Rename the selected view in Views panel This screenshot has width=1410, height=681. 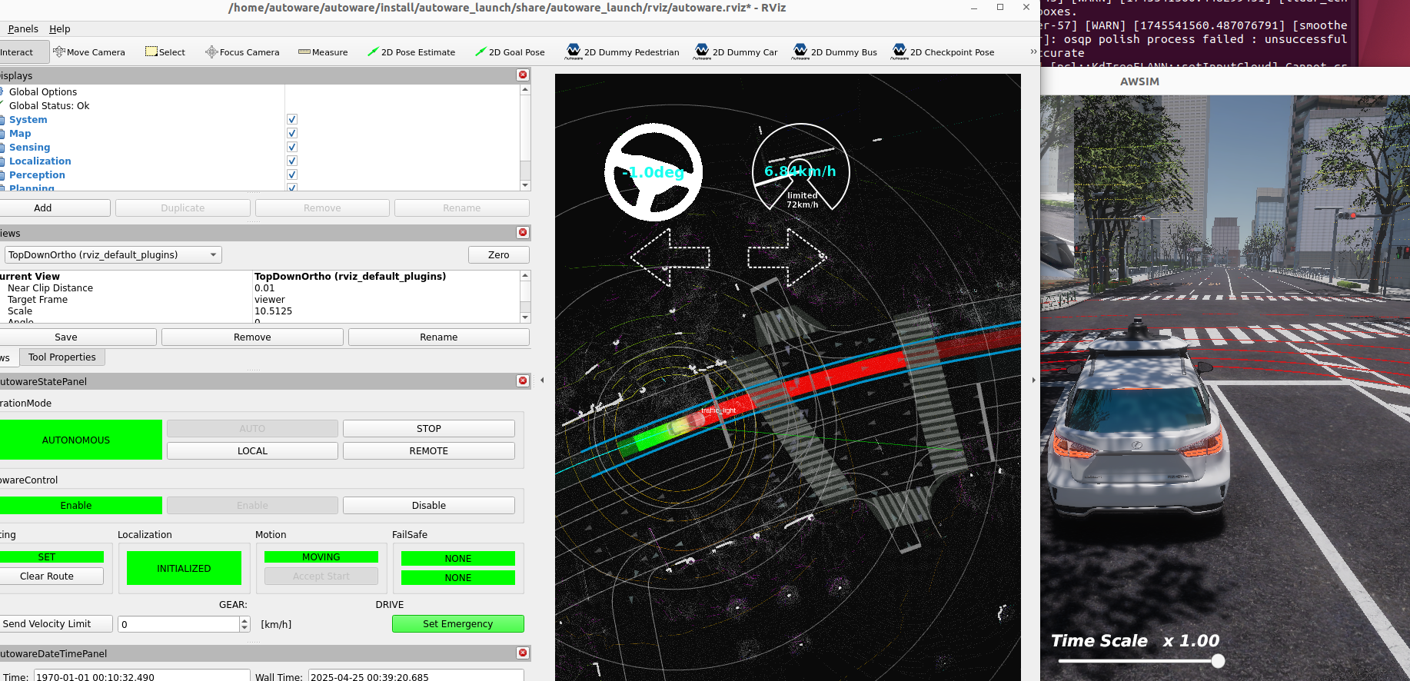pyautogui.click(x=439, y=337)
